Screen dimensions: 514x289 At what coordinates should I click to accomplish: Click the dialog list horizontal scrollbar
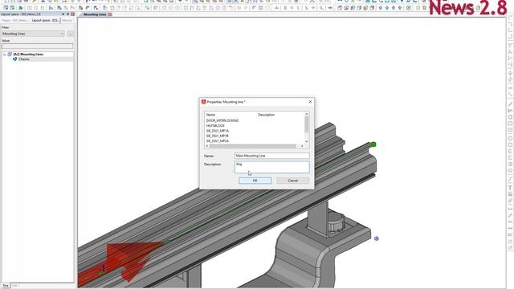(x=252, y=146)
